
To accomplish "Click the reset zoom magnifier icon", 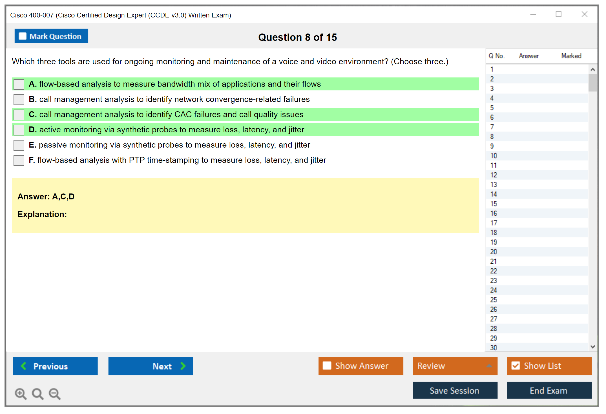I will (x=37, y=393).
